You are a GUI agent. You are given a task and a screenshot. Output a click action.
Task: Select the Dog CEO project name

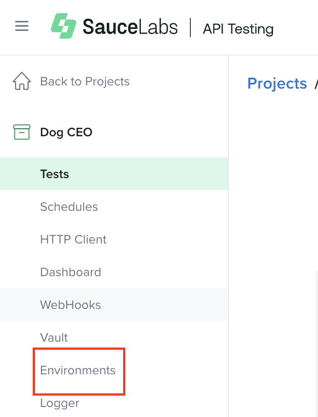(x=66, y=132)
